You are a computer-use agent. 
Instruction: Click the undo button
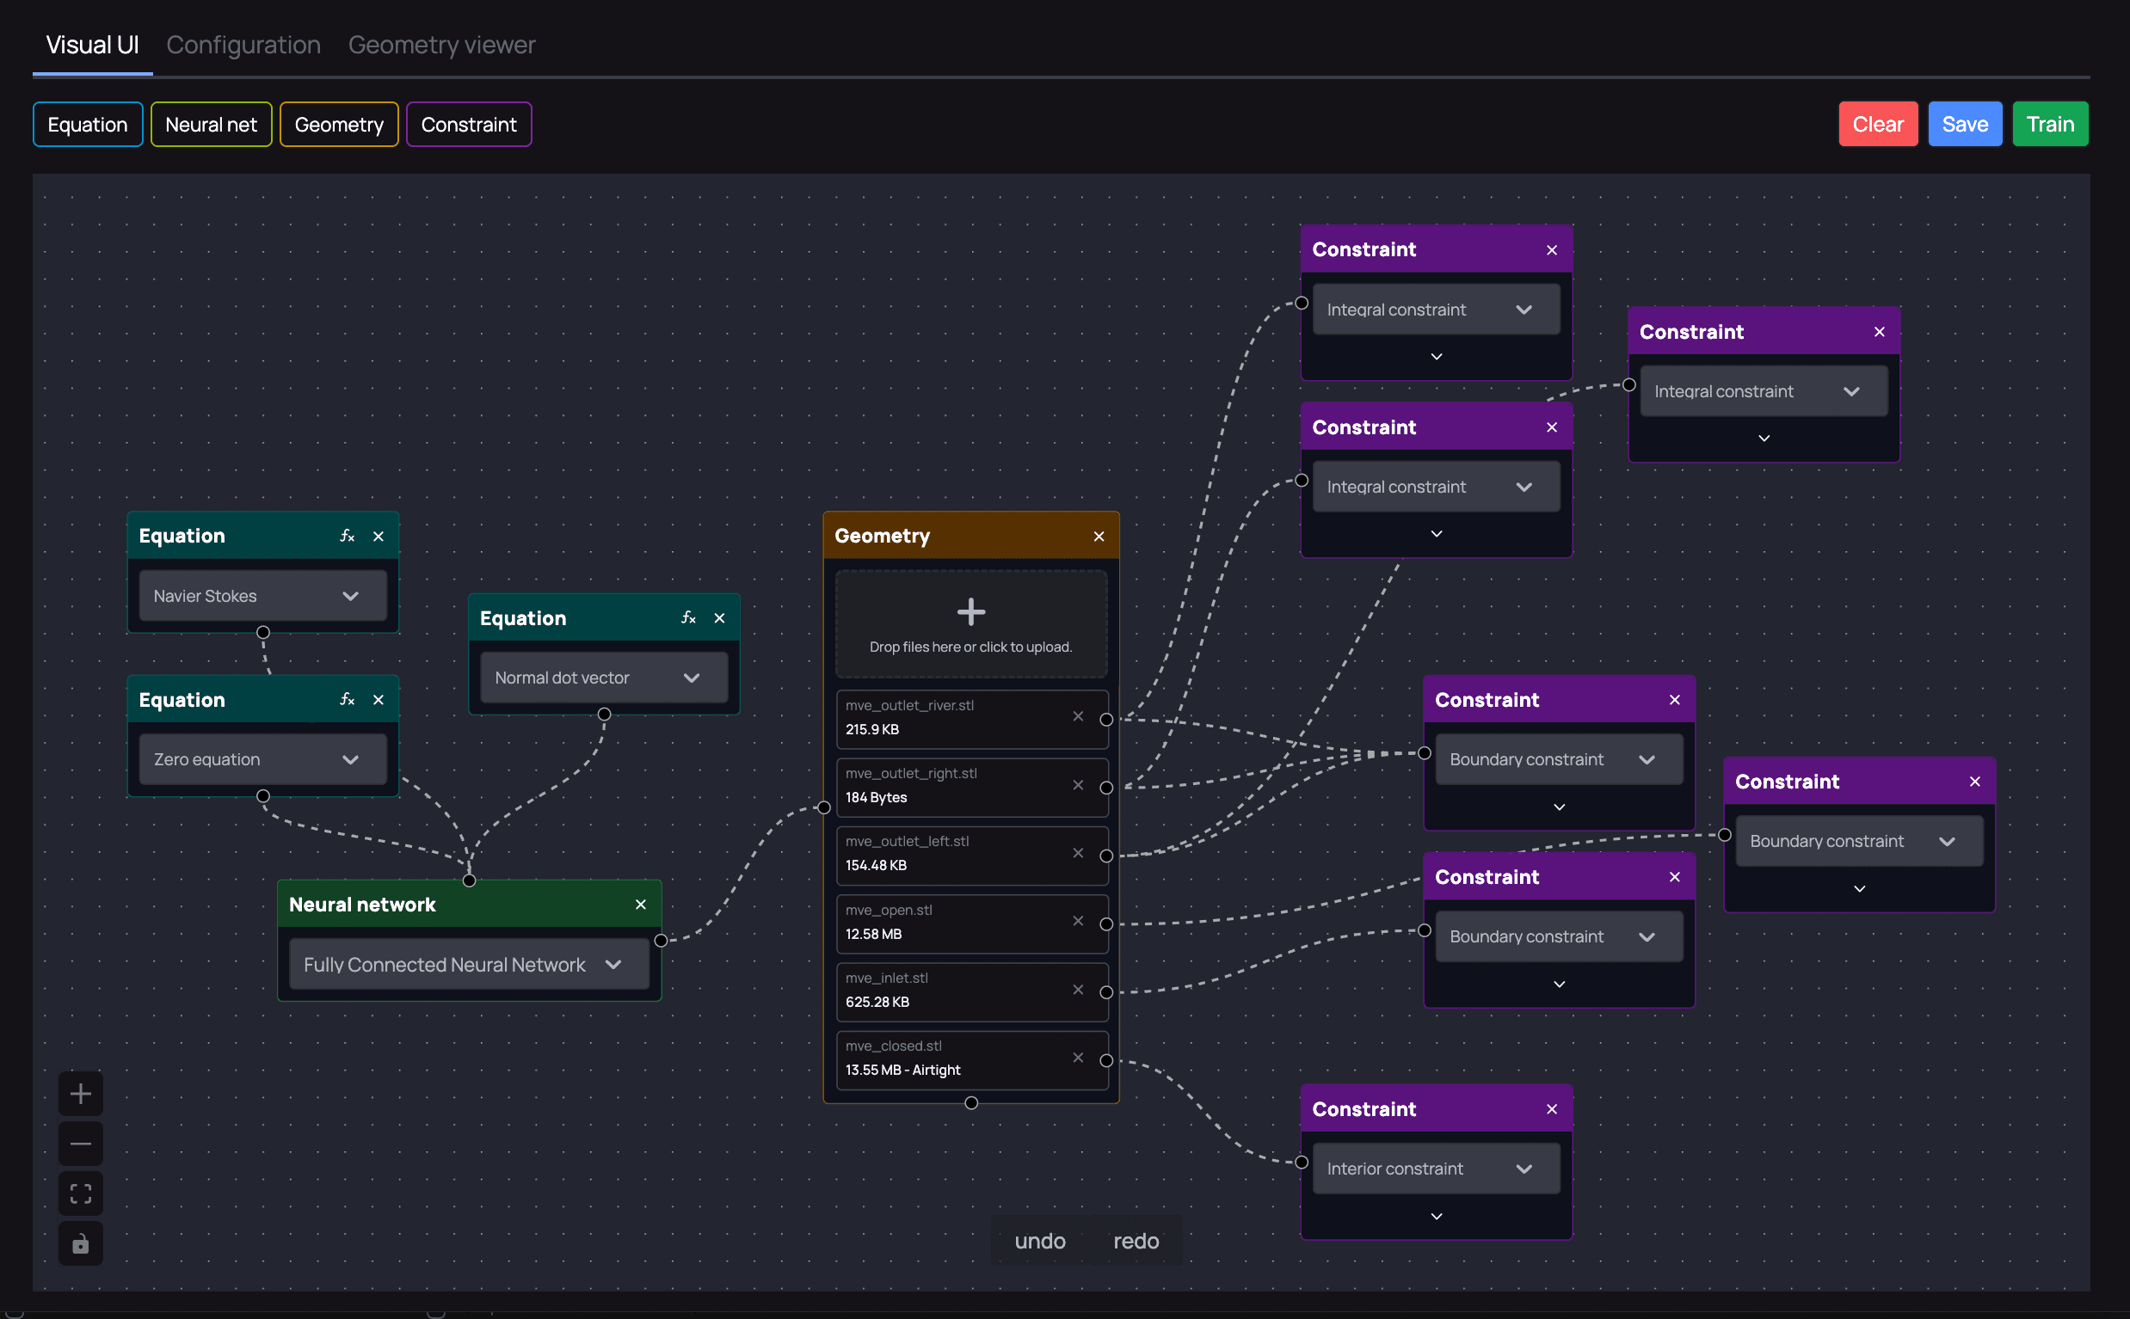[x=1039, y=1241]
